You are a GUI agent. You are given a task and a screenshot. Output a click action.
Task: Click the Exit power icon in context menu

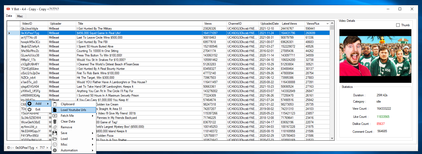(x=29, y=109)
